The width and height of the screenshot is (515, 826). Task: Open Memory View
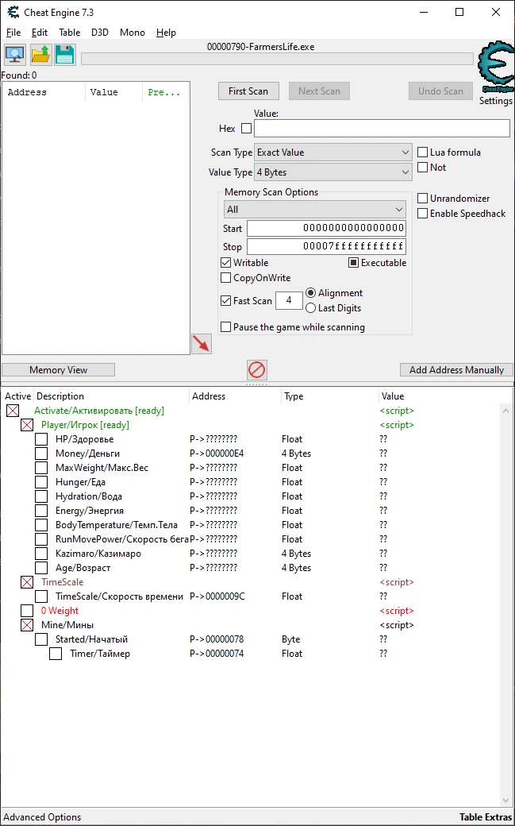coord(59,370)
